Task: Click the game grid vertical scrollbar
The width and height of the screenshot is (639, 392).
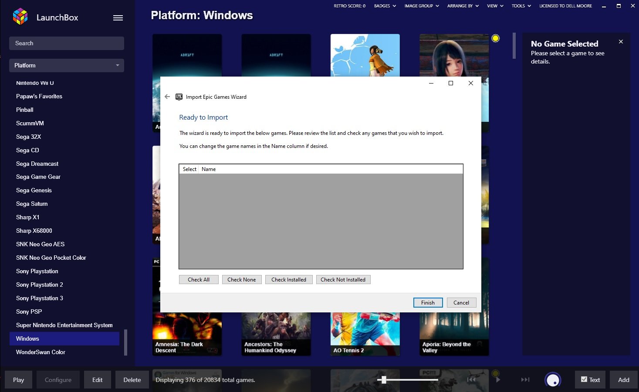Action: pyautogui.click(x=514, y=46)
